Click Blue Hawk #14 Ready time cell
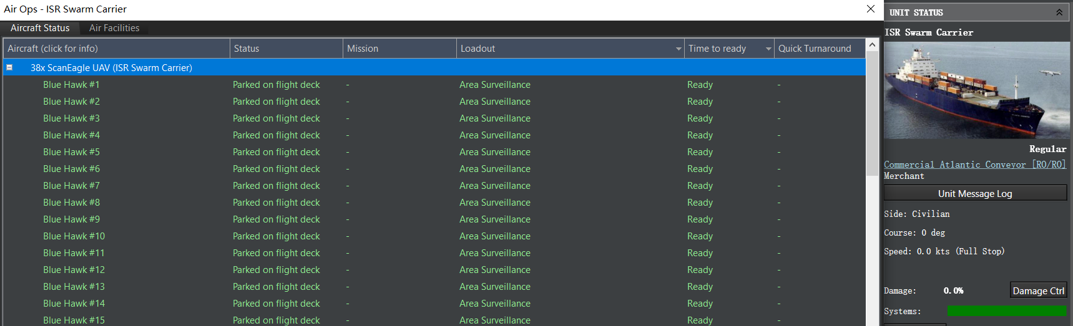1073x326 pixels. (700, 304)
